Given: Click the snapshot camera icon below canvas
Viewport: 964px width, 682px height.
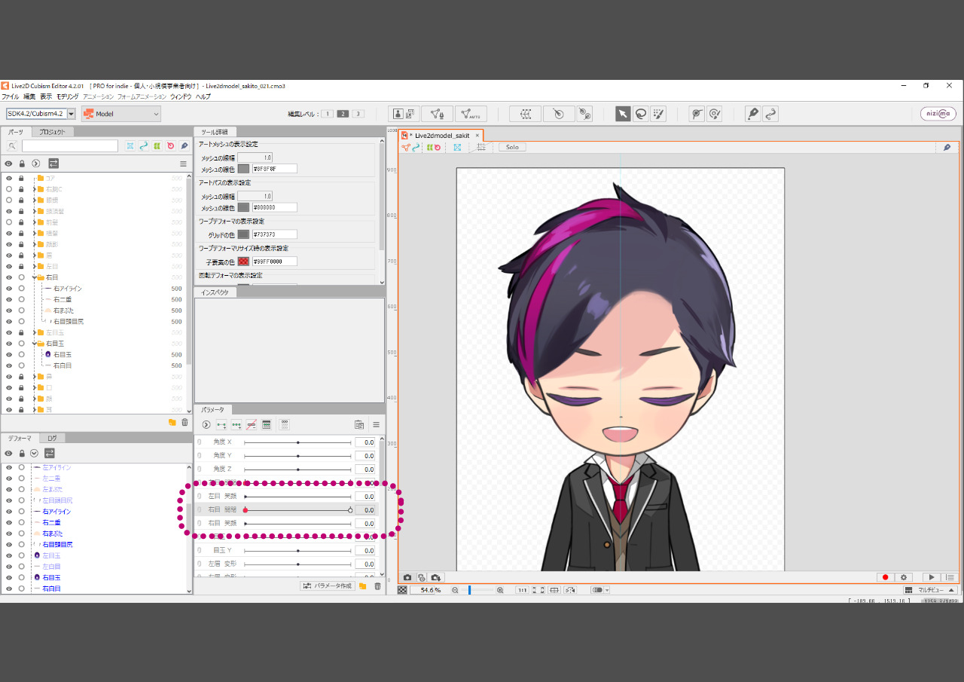Looking at the screenshot, I should tap(407, 577).
